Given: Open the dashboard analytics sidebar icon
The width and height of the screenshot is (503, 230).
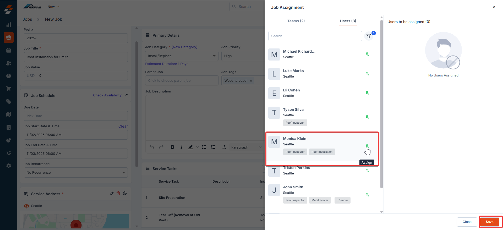Looking at the screenshot, I should (9, 25).
